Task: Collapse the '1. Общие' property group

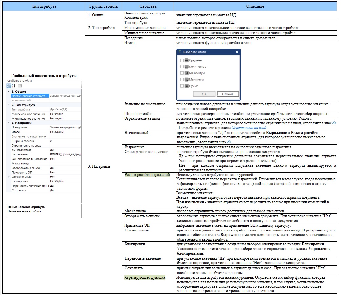Action: click(9, 92)
